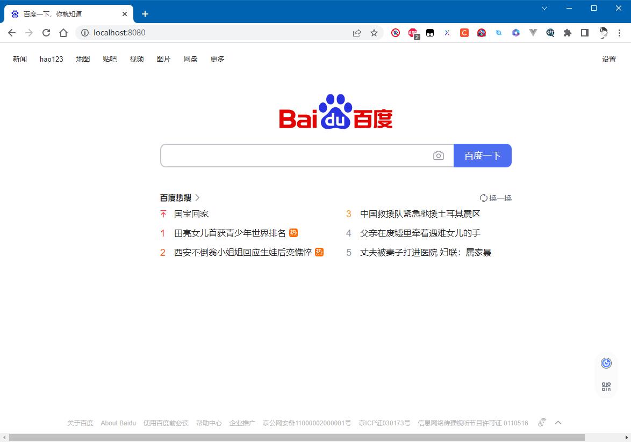Open the Chrome three-dot menu
This screenshot has height=442, width=631.
point(619,33)
